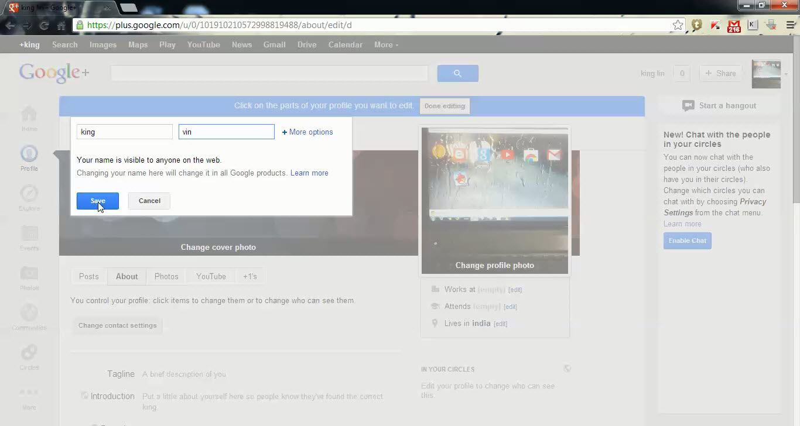Open the +king link in Google bar

[29, 44]
